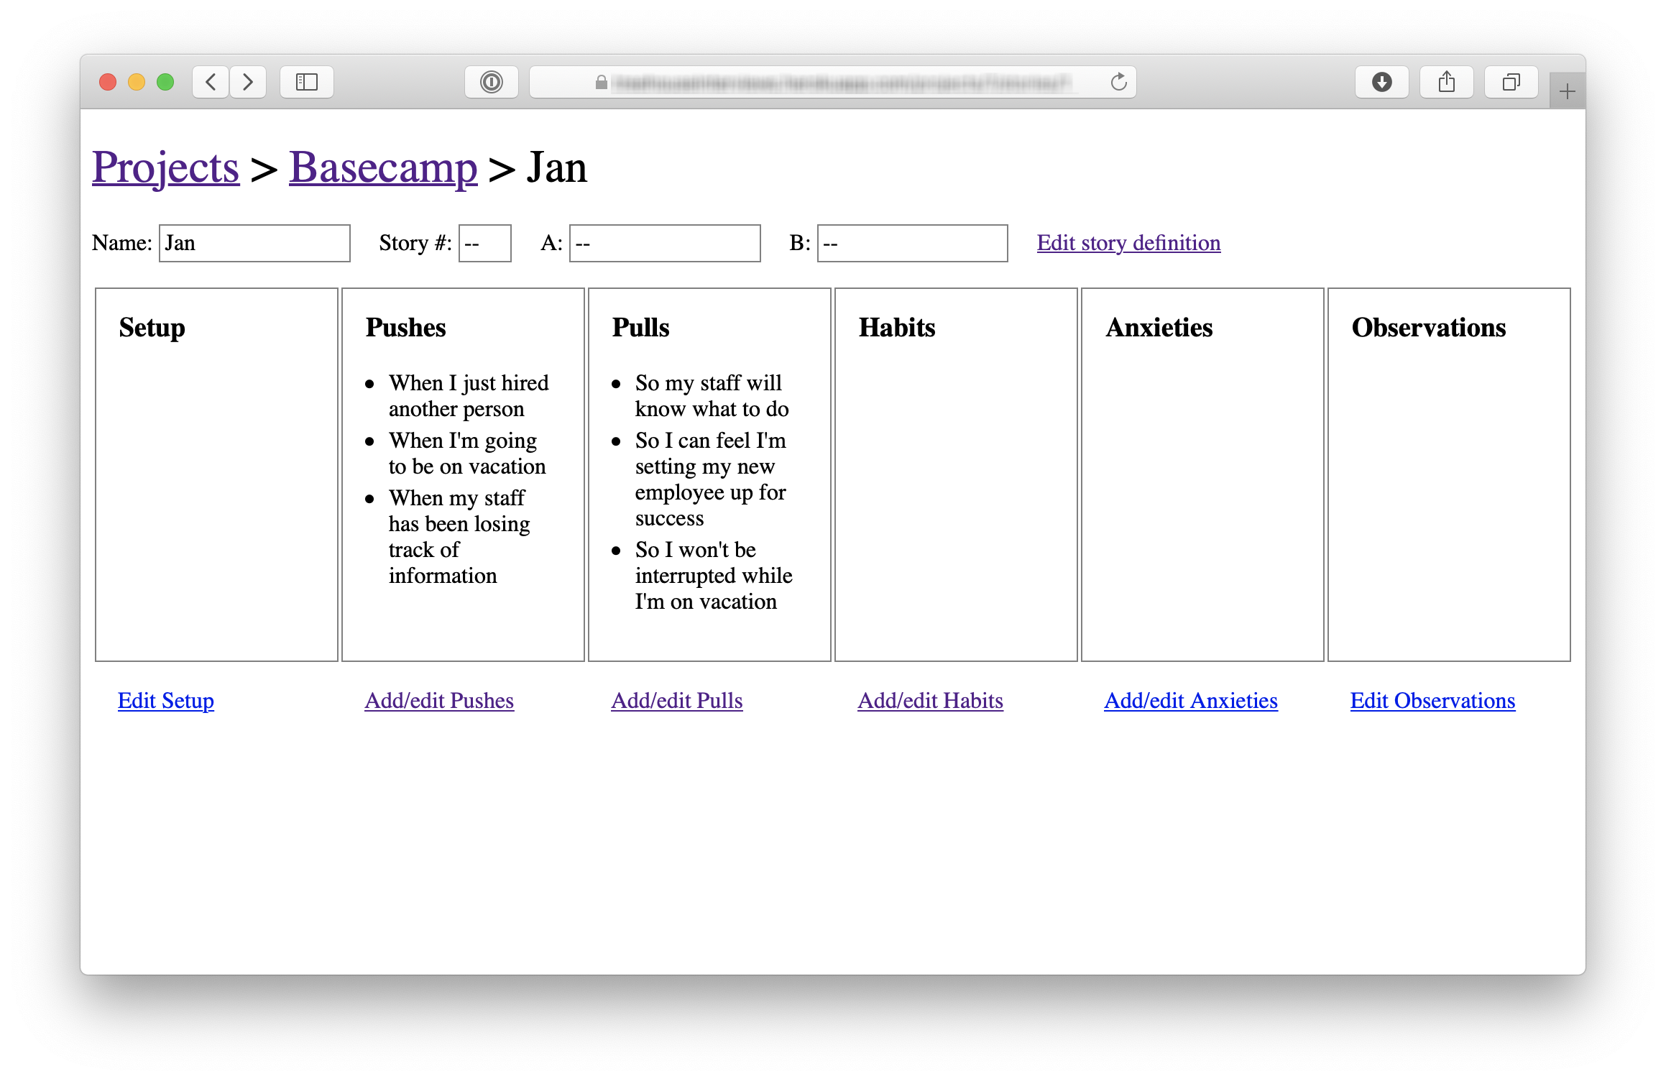Viewport: 1666px width, 1081px height.
Task: Open the Basecamp breadcrumb link
Action: pyautogui.click(x=383, y=167)
